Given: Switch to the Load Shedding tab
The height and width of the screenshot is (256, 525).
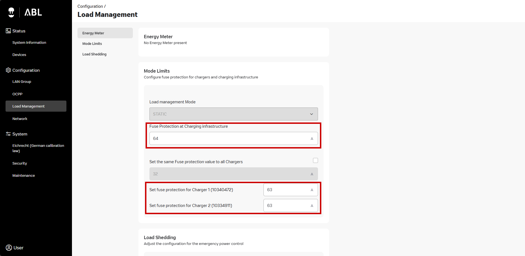Looking at the screenshot, I should (94, 54).
